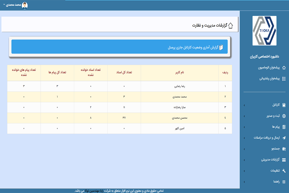Click the user avatar in top bar
This screenshot has width=289, height=193.
coord(25,5)
